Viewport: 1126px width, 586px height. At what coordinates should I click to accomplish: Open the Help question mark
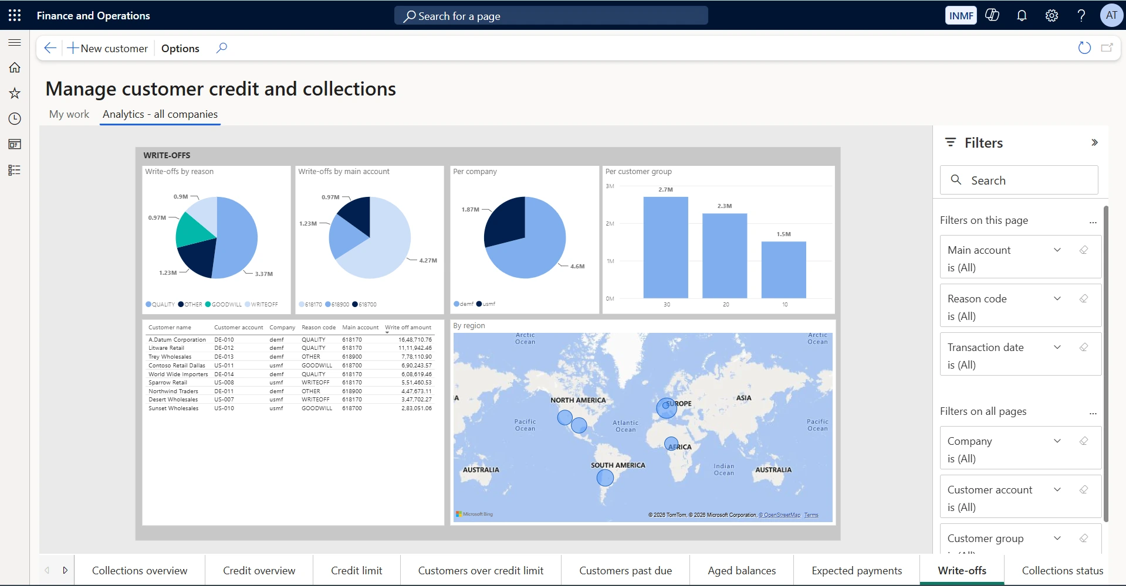1081,16
